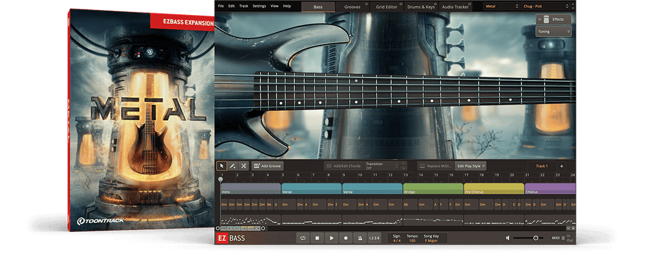
Task: Expand the Tuning dropdown
Action: pos(553,31)
